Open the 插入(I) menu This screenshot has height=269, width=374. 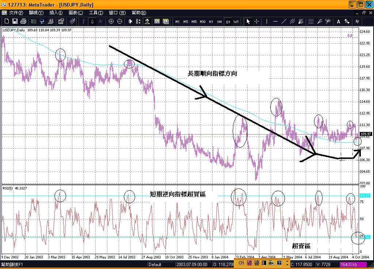tap(56, 13)
